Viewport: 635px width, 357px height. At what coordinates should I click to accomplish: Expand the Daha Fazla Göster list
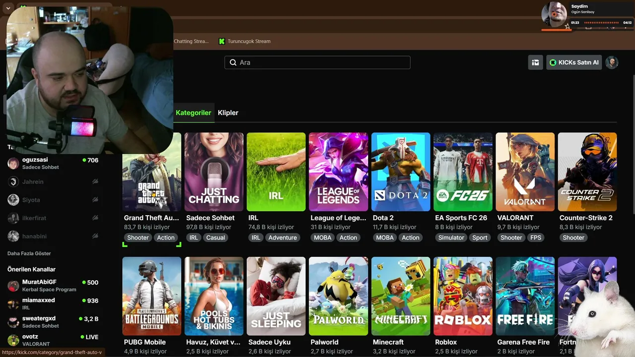(29, 253)
